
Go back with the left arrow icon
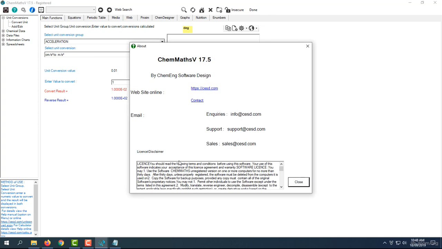[x=100, y=10]
